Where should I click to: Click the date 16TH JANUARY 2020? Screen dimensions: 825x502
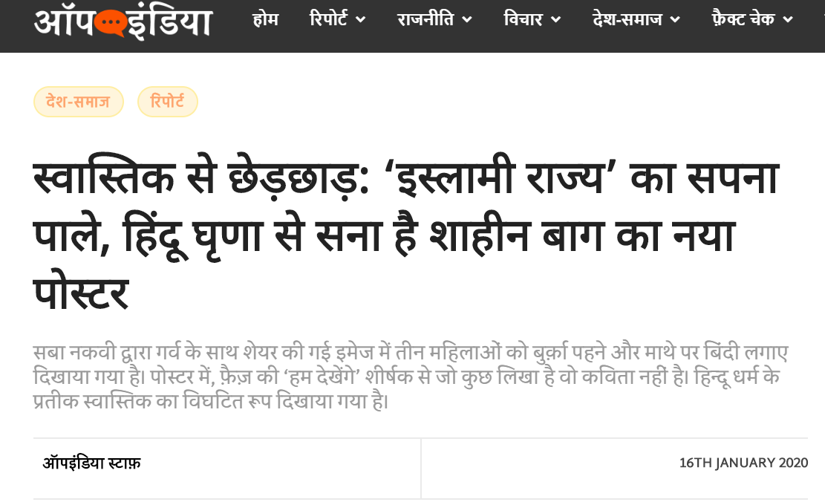pos(743,463)
